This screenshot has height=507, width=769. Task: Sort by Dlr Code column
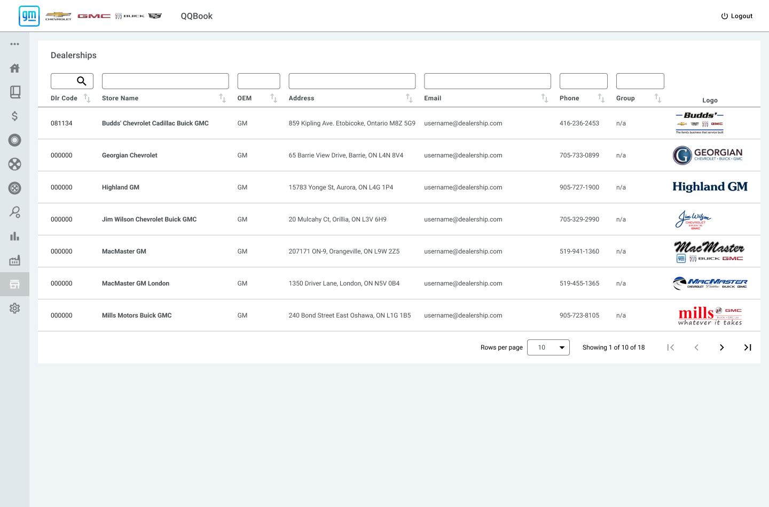(x=87, y=98)
